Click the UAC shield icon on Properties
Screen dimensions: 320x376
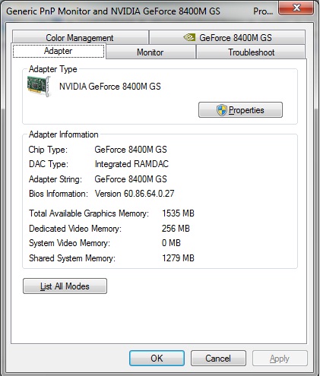tap(222, 110)
